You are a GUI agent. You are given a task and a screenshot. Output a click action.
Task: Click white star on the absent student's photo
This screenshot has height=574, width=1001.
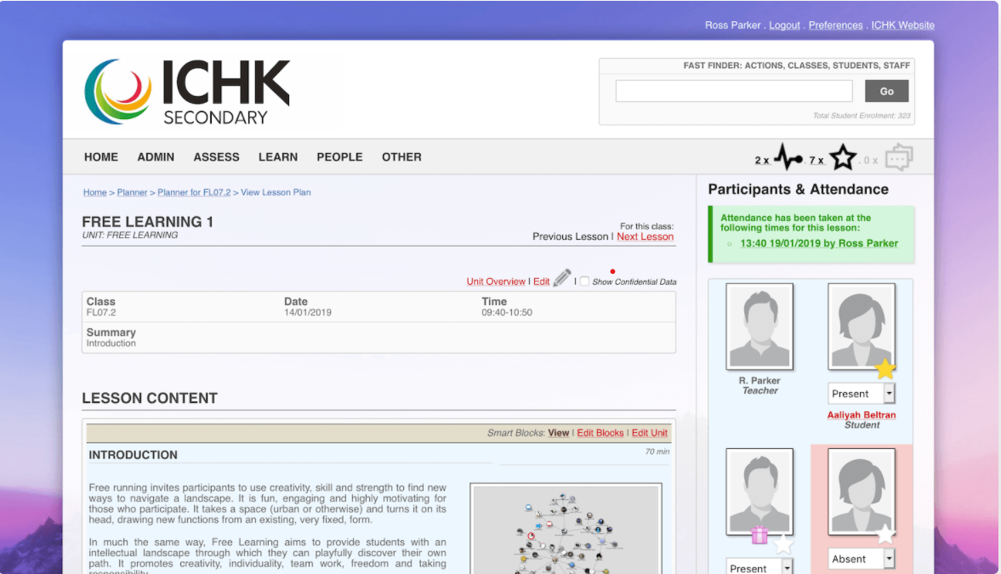(884, 534)
